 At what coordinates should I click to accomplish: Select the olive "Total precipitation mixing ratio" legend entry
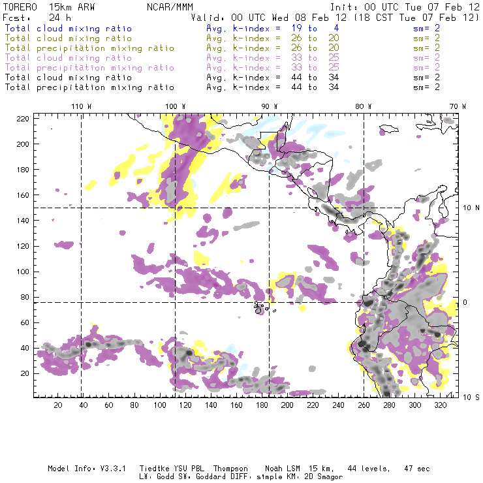pyautogui.click(x=89, y=48)
